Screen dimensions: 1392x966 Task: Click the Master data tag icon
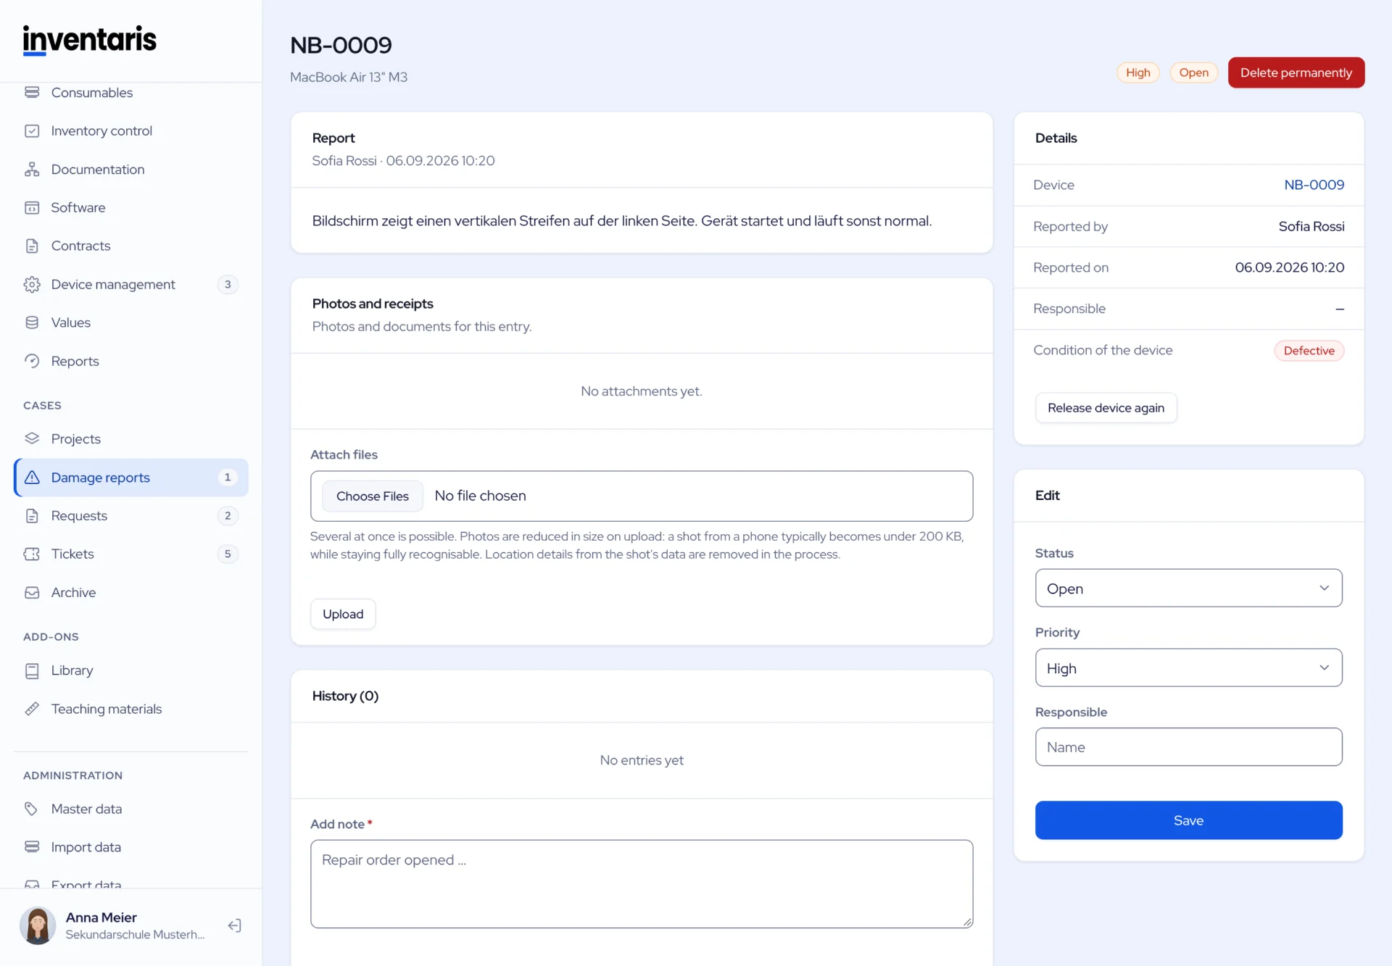[32, 809]
